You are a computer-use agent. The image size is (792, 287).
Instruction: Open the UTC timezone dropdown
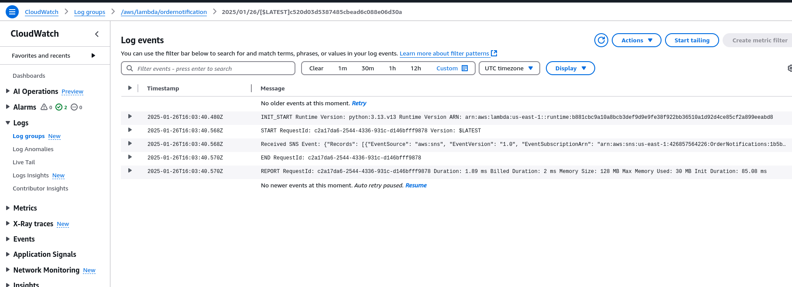point(509,68)
